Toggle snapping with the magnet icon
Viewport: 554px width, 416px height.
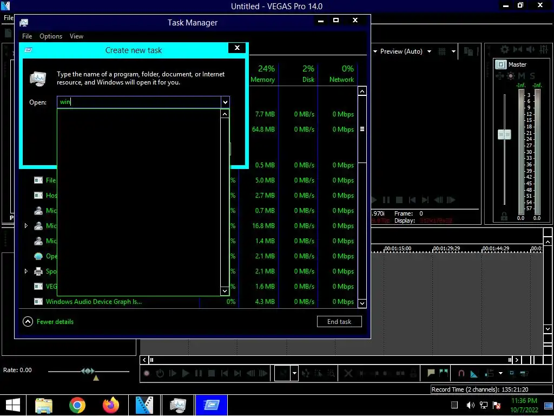click(x=461, y=373)
